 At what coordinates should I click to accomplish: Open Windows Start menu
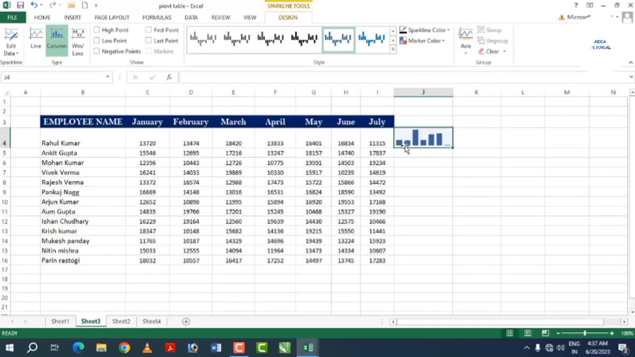(x=9, y=348)
